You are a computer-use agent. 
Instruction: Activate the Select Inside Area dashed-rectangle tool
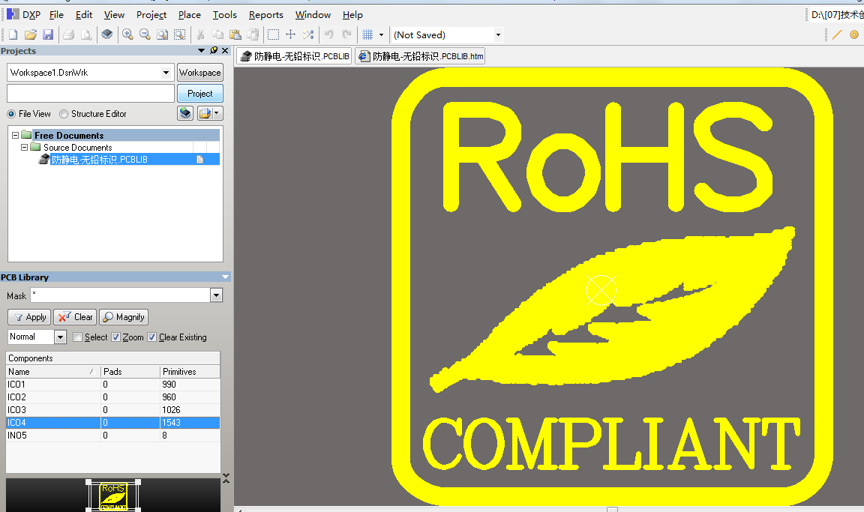click(273, 34)
